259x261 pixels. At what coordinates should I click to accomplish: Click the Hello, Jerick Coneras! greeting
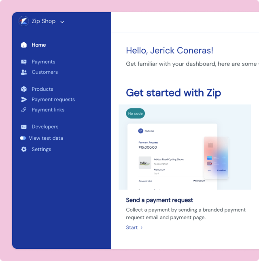(x=170, y=50)
